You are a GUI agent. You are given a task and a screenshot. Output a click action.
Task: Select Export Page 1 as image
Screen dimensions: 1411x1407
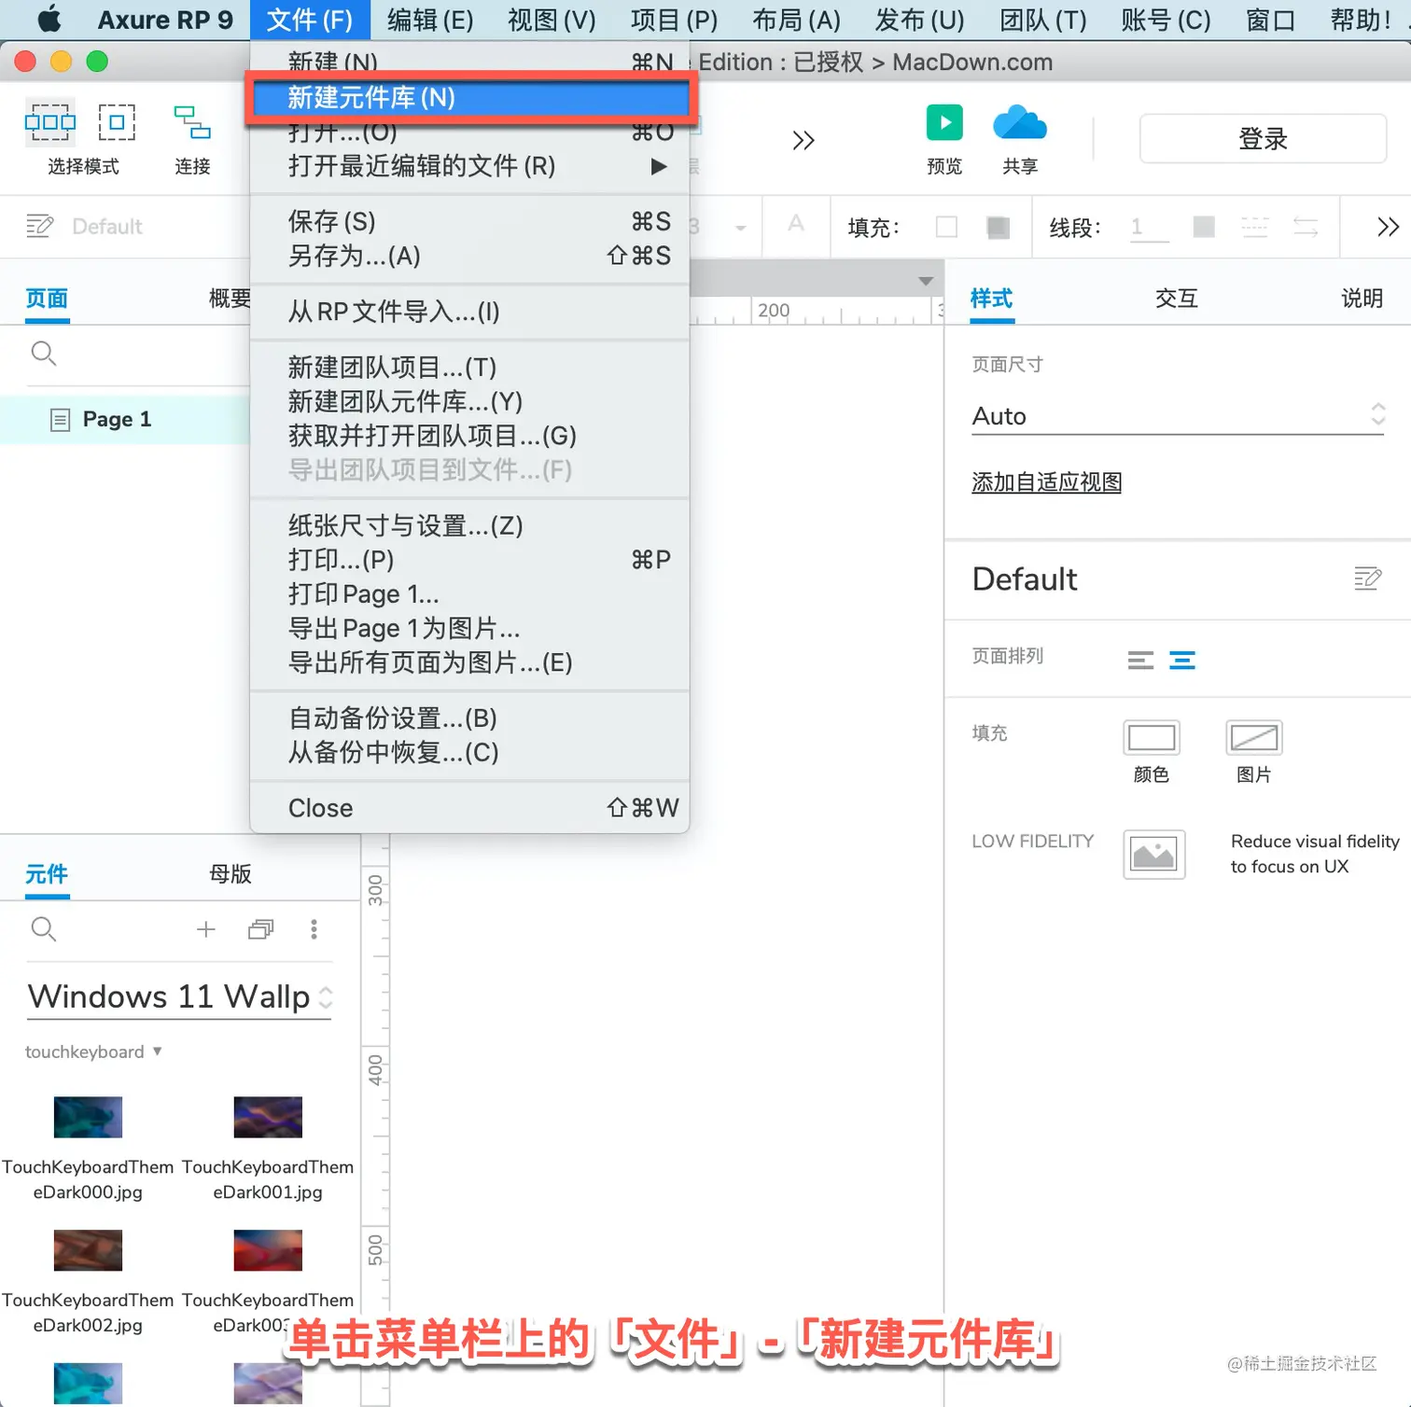(x=469, y=628)
